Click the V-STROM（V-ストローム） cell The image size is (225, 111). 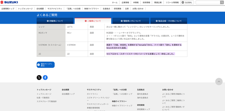pos(51,46)
